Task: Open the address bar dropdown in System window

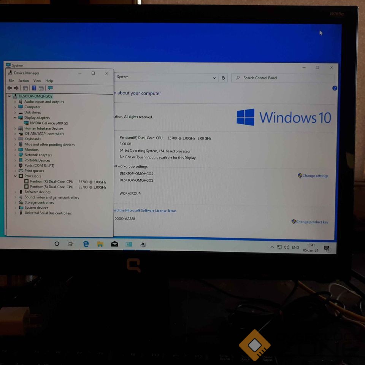Action: (x=214, y=78)
